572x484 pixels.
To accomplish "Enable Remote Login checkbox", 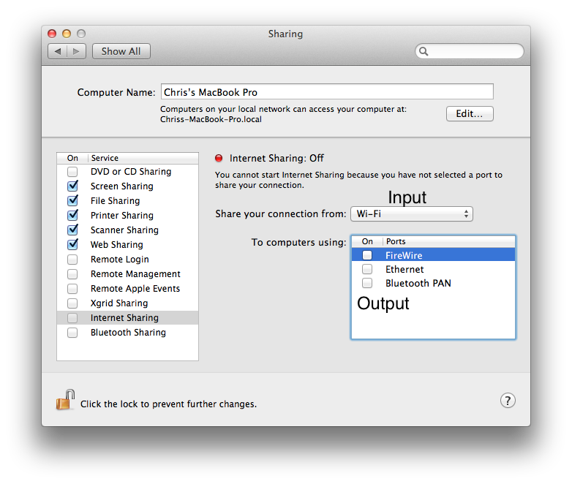I will [x=72, y=260].
